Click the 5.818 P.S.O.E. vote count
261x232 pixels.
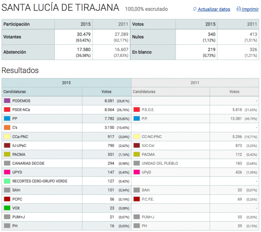(x=237, y=110)
